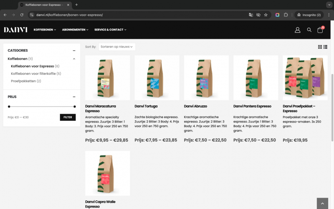
Task: Click the Proefpakket three-bag image
Action: (305, 78)
